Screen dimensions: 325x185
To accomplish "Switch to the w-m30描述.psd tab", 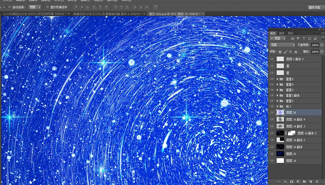I will (35, 14).
